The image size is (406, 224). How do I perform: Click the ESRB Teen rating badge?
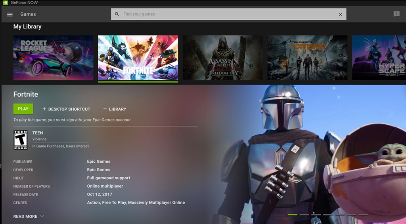[x=21, y=140]
